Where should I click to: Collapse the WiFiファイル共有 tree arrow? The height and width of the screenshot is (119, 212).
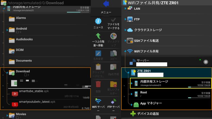click(125, 51)
